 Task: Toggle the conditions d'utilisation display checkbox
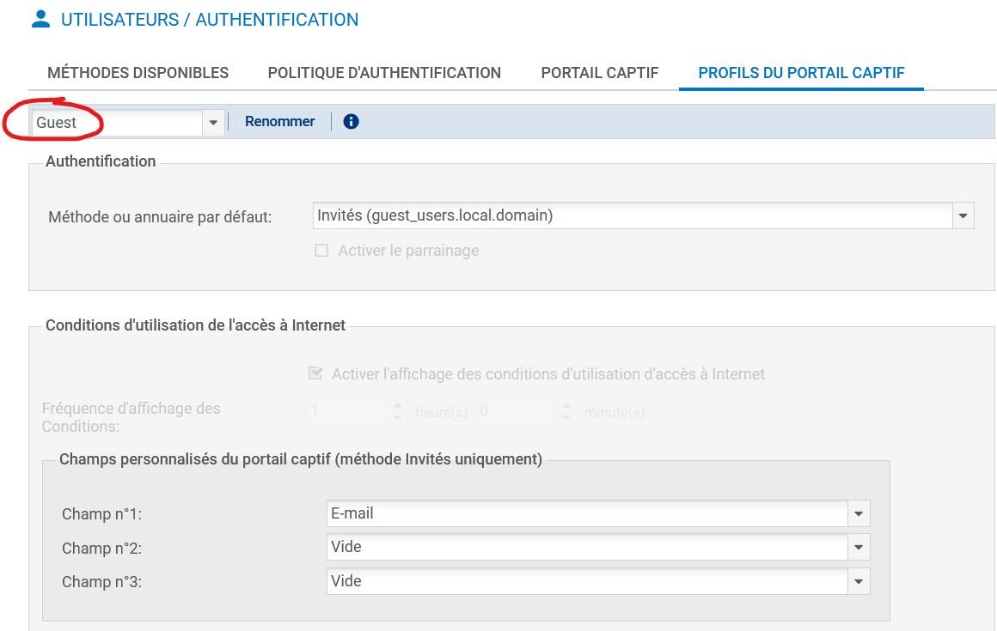[x=315, y=374]
